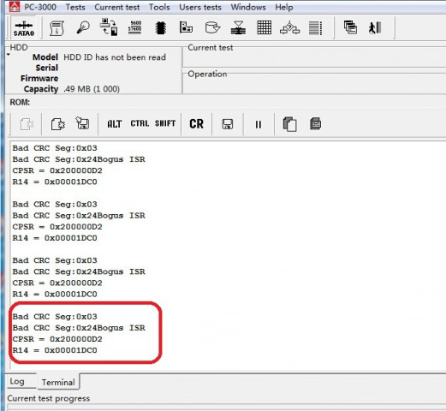Click the chip ROM icon in toolbar
This screenshot has height=411, width=446.
click(x=161, y=28)
